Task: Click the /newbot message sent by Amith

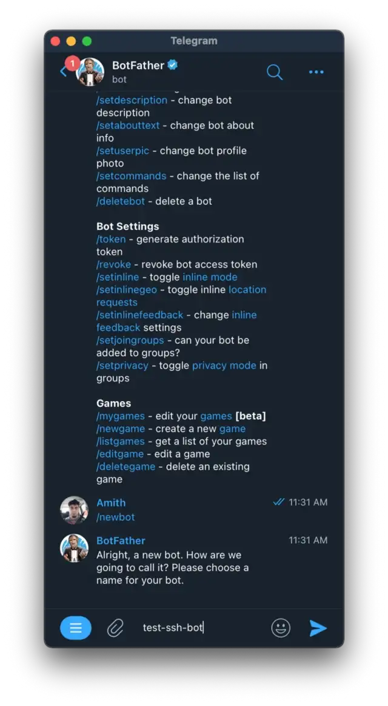Action: click(x=115, y=517)
